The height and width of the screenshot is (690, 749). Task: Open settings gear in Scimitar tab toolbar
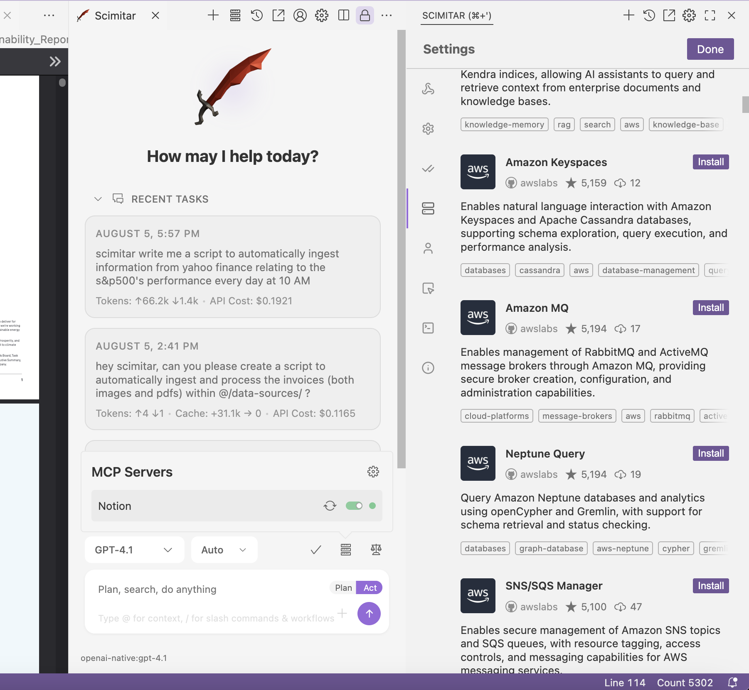(322, 16)
